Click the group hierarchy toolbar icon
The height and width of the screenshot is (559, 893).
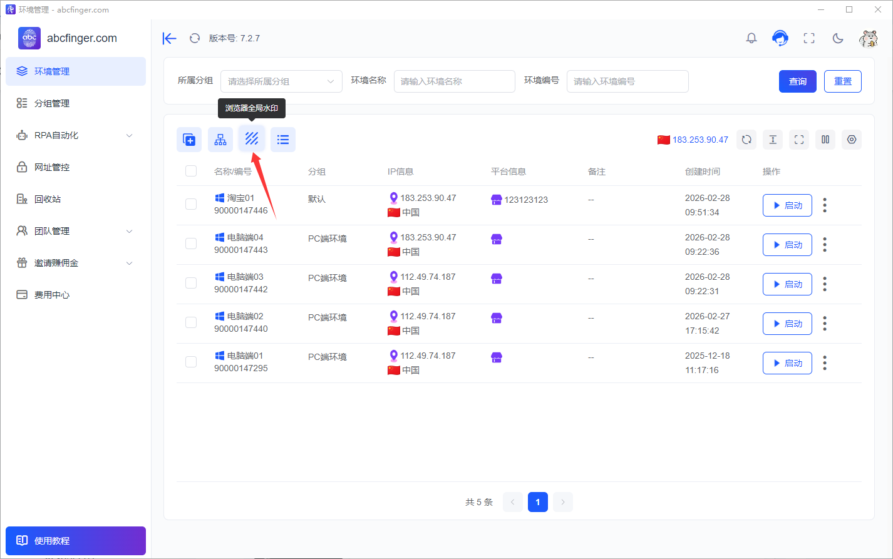[220, 139]
